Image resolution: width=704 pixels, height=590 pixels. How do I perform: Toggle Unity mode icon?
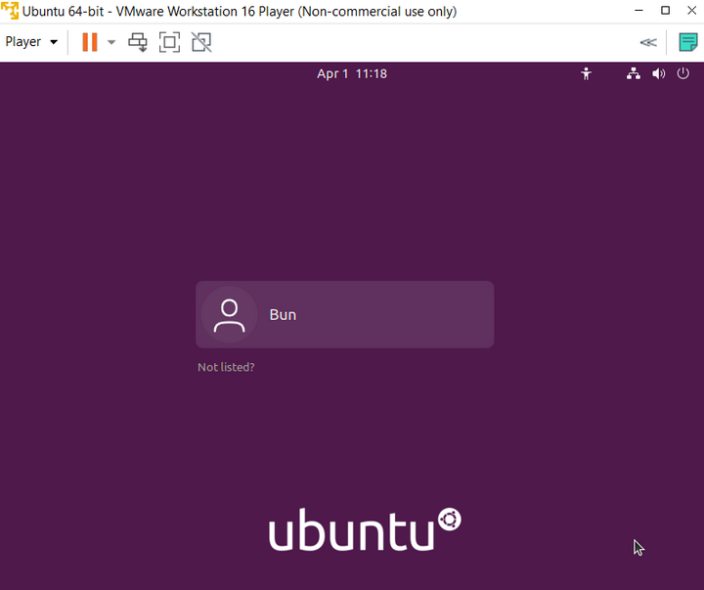[201, 42]
